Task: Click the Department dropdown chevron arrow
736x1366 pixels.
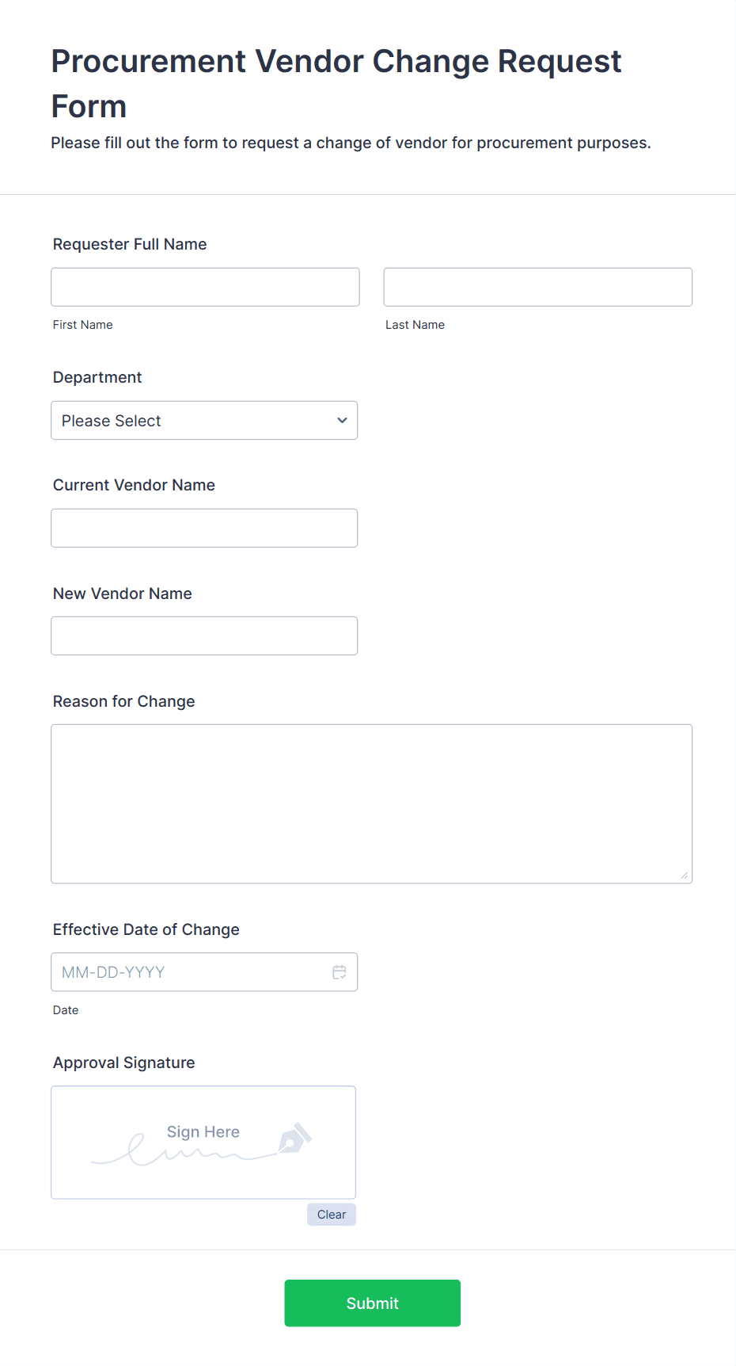Action: 341,420
